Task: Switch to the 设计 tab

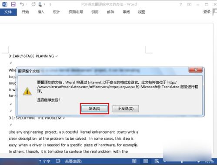Action: [57, 12]
